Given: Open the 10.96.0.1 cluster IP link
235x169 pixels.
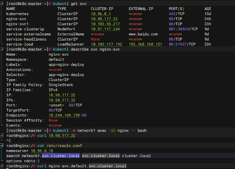Looking at the screenshot, I should point(101,14).
